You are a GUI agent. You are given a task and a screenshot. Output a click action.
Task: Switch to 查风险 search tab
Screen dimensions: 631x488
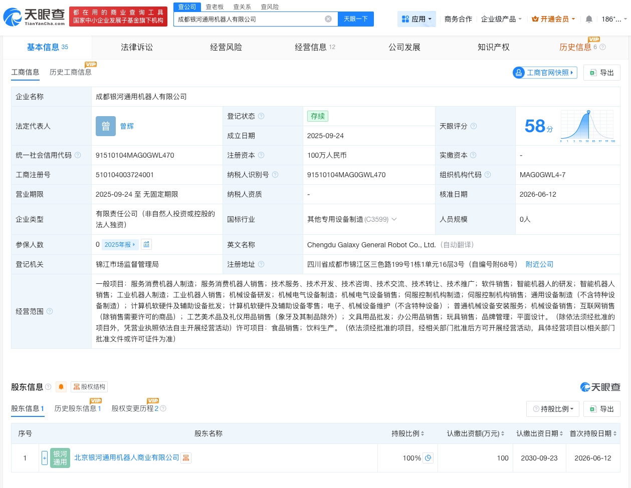270,7
